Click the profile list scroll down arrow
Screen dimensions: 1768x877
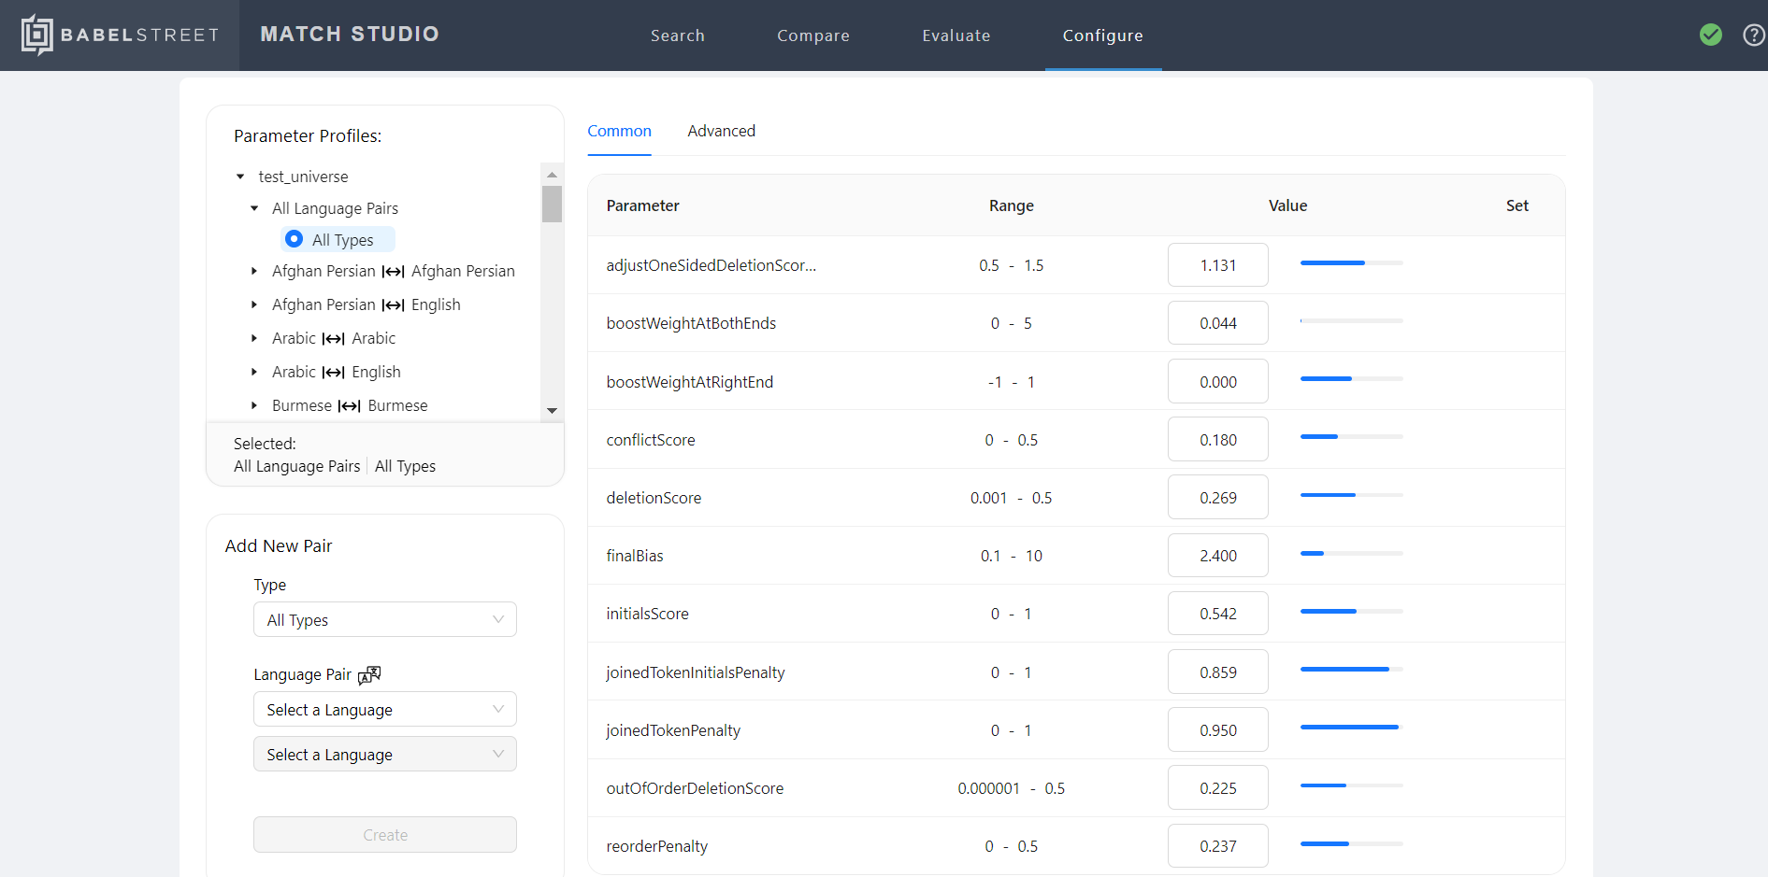552,411
